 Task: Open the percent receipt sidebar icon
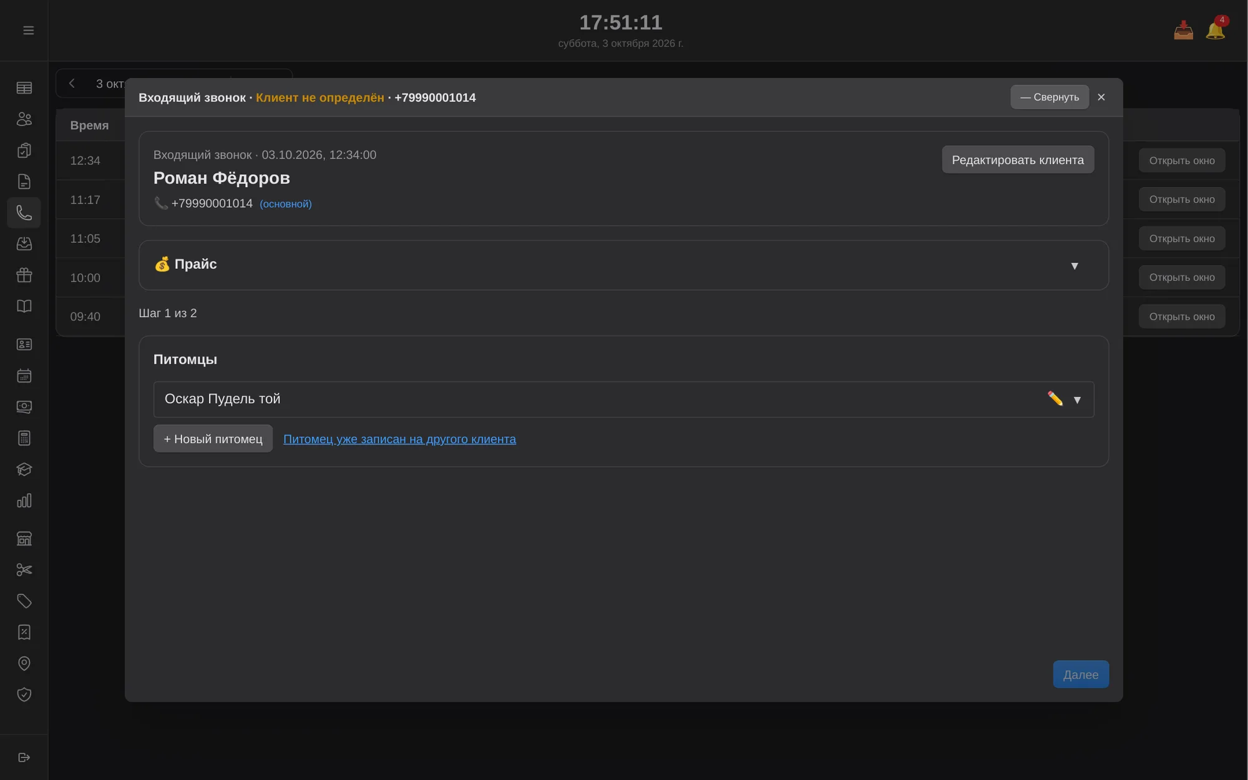coord(24,632)
